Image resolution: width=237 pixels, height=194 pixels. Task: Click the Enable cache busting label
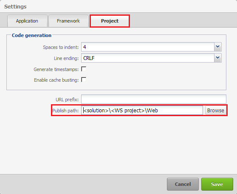[56, 80]
